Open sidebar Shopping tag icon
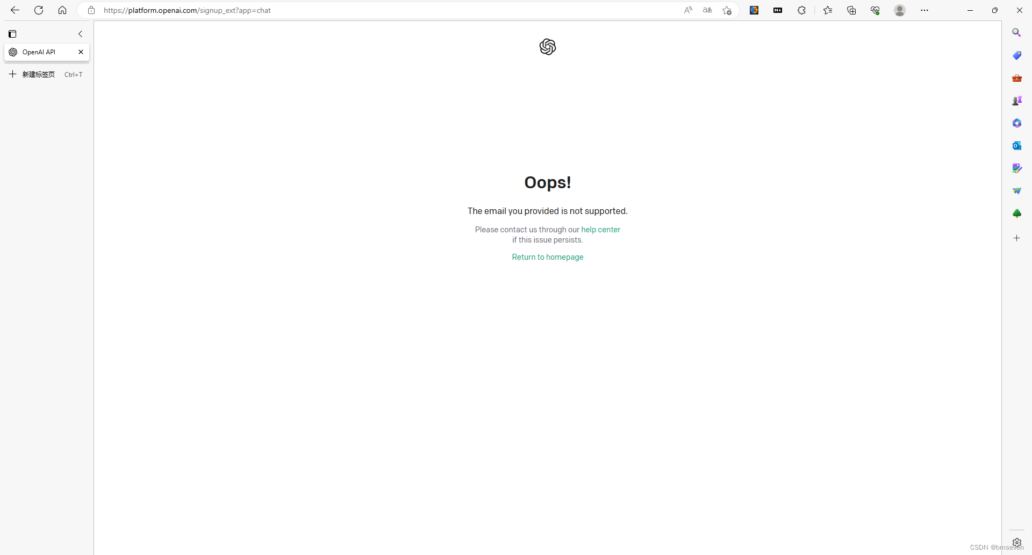Image resolution: width=1032 pixels, height=555 pixels. [x=1016, y=55]
